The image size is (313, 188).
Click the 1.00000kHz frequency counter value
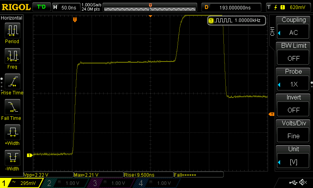tap(248, 20)
